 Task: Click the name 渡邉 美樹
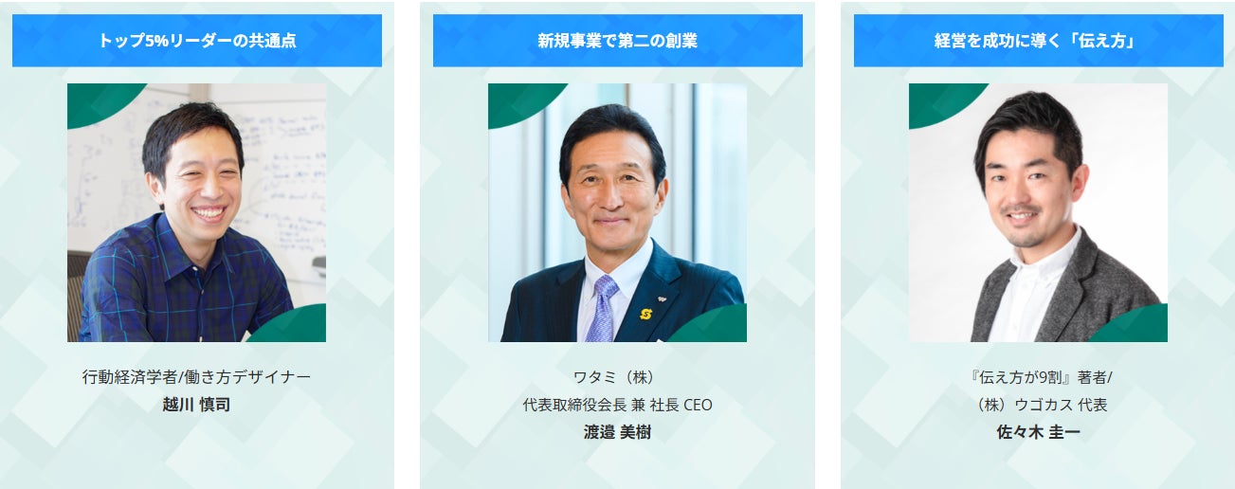click(x=618, y=432)
